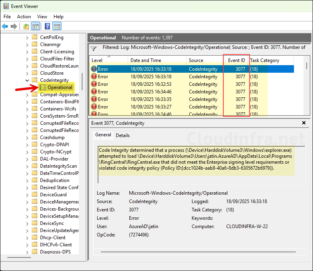This screenshot has height=271, width=313.
Task: Open the Action menu
Action: (24, 17)
